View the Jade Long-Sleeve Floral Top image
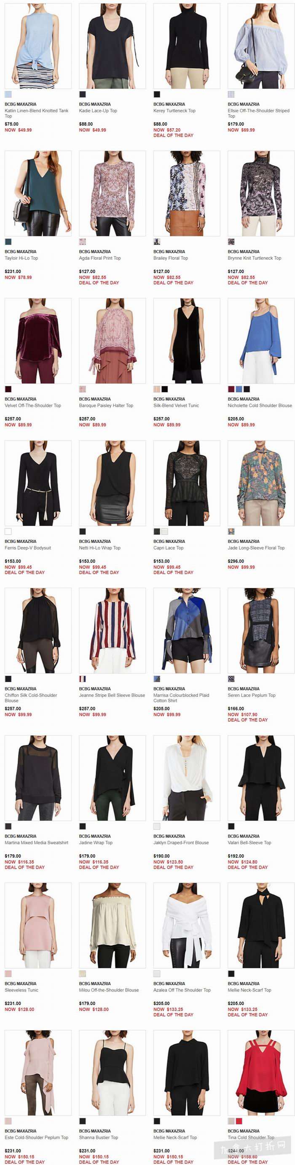 click(x=261, y=483)
